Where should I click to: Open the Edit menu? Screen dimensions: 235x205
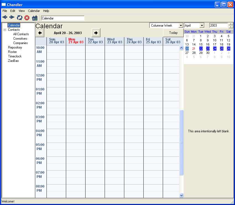[x=13, y=11]
